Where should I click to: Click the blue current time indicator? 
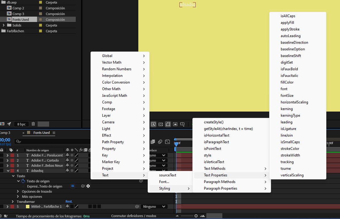[176, 144]
